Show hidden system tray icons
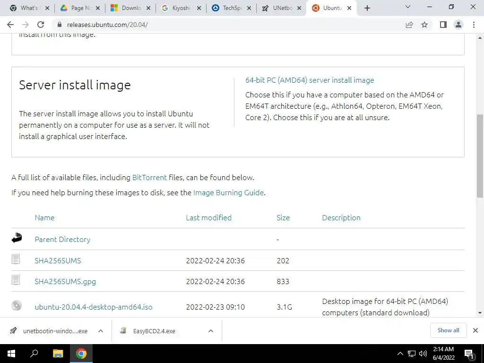This screenshot has height=363, width=484. [400, 354]
